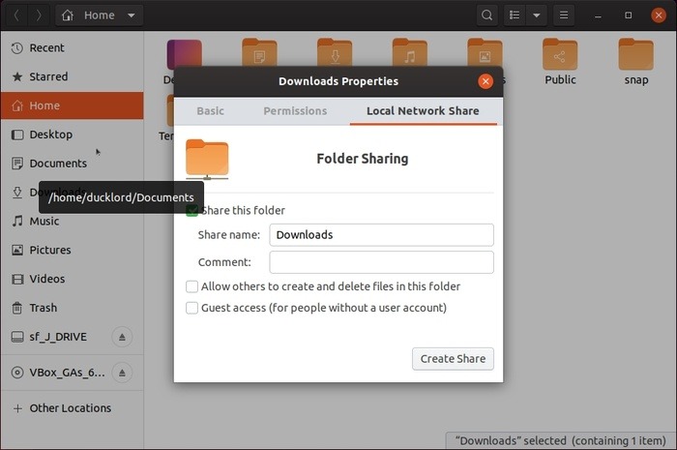The width and height of the screenshot is (677, 450).
Task: Click the Recent clock icon
Action: pos(16,48)
